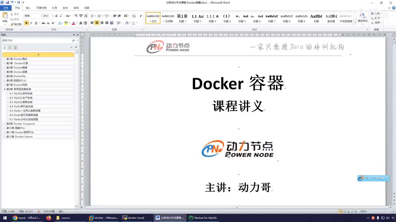The height and width of the screenshot is (222, 396).
Task: Jump to 第12章 Docker Swarm heading
Action: (19, 137)
